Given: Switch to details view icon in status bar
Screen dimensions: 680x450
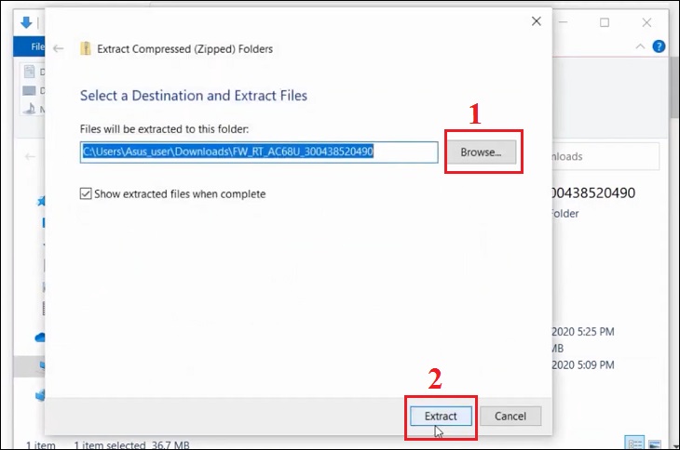Looking at the screenshot, I should point(635,443).
